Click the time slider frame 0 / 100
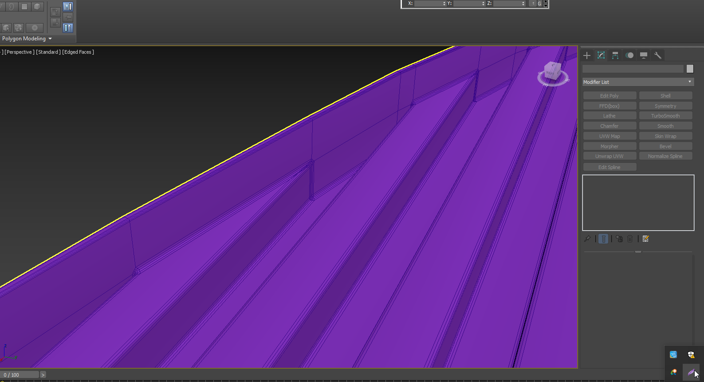 click(20, 375)
